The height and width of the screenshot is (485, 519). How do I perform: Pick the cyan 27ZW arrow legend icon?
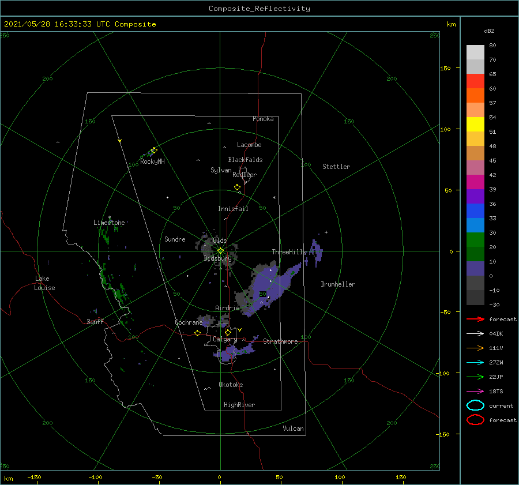475,363
